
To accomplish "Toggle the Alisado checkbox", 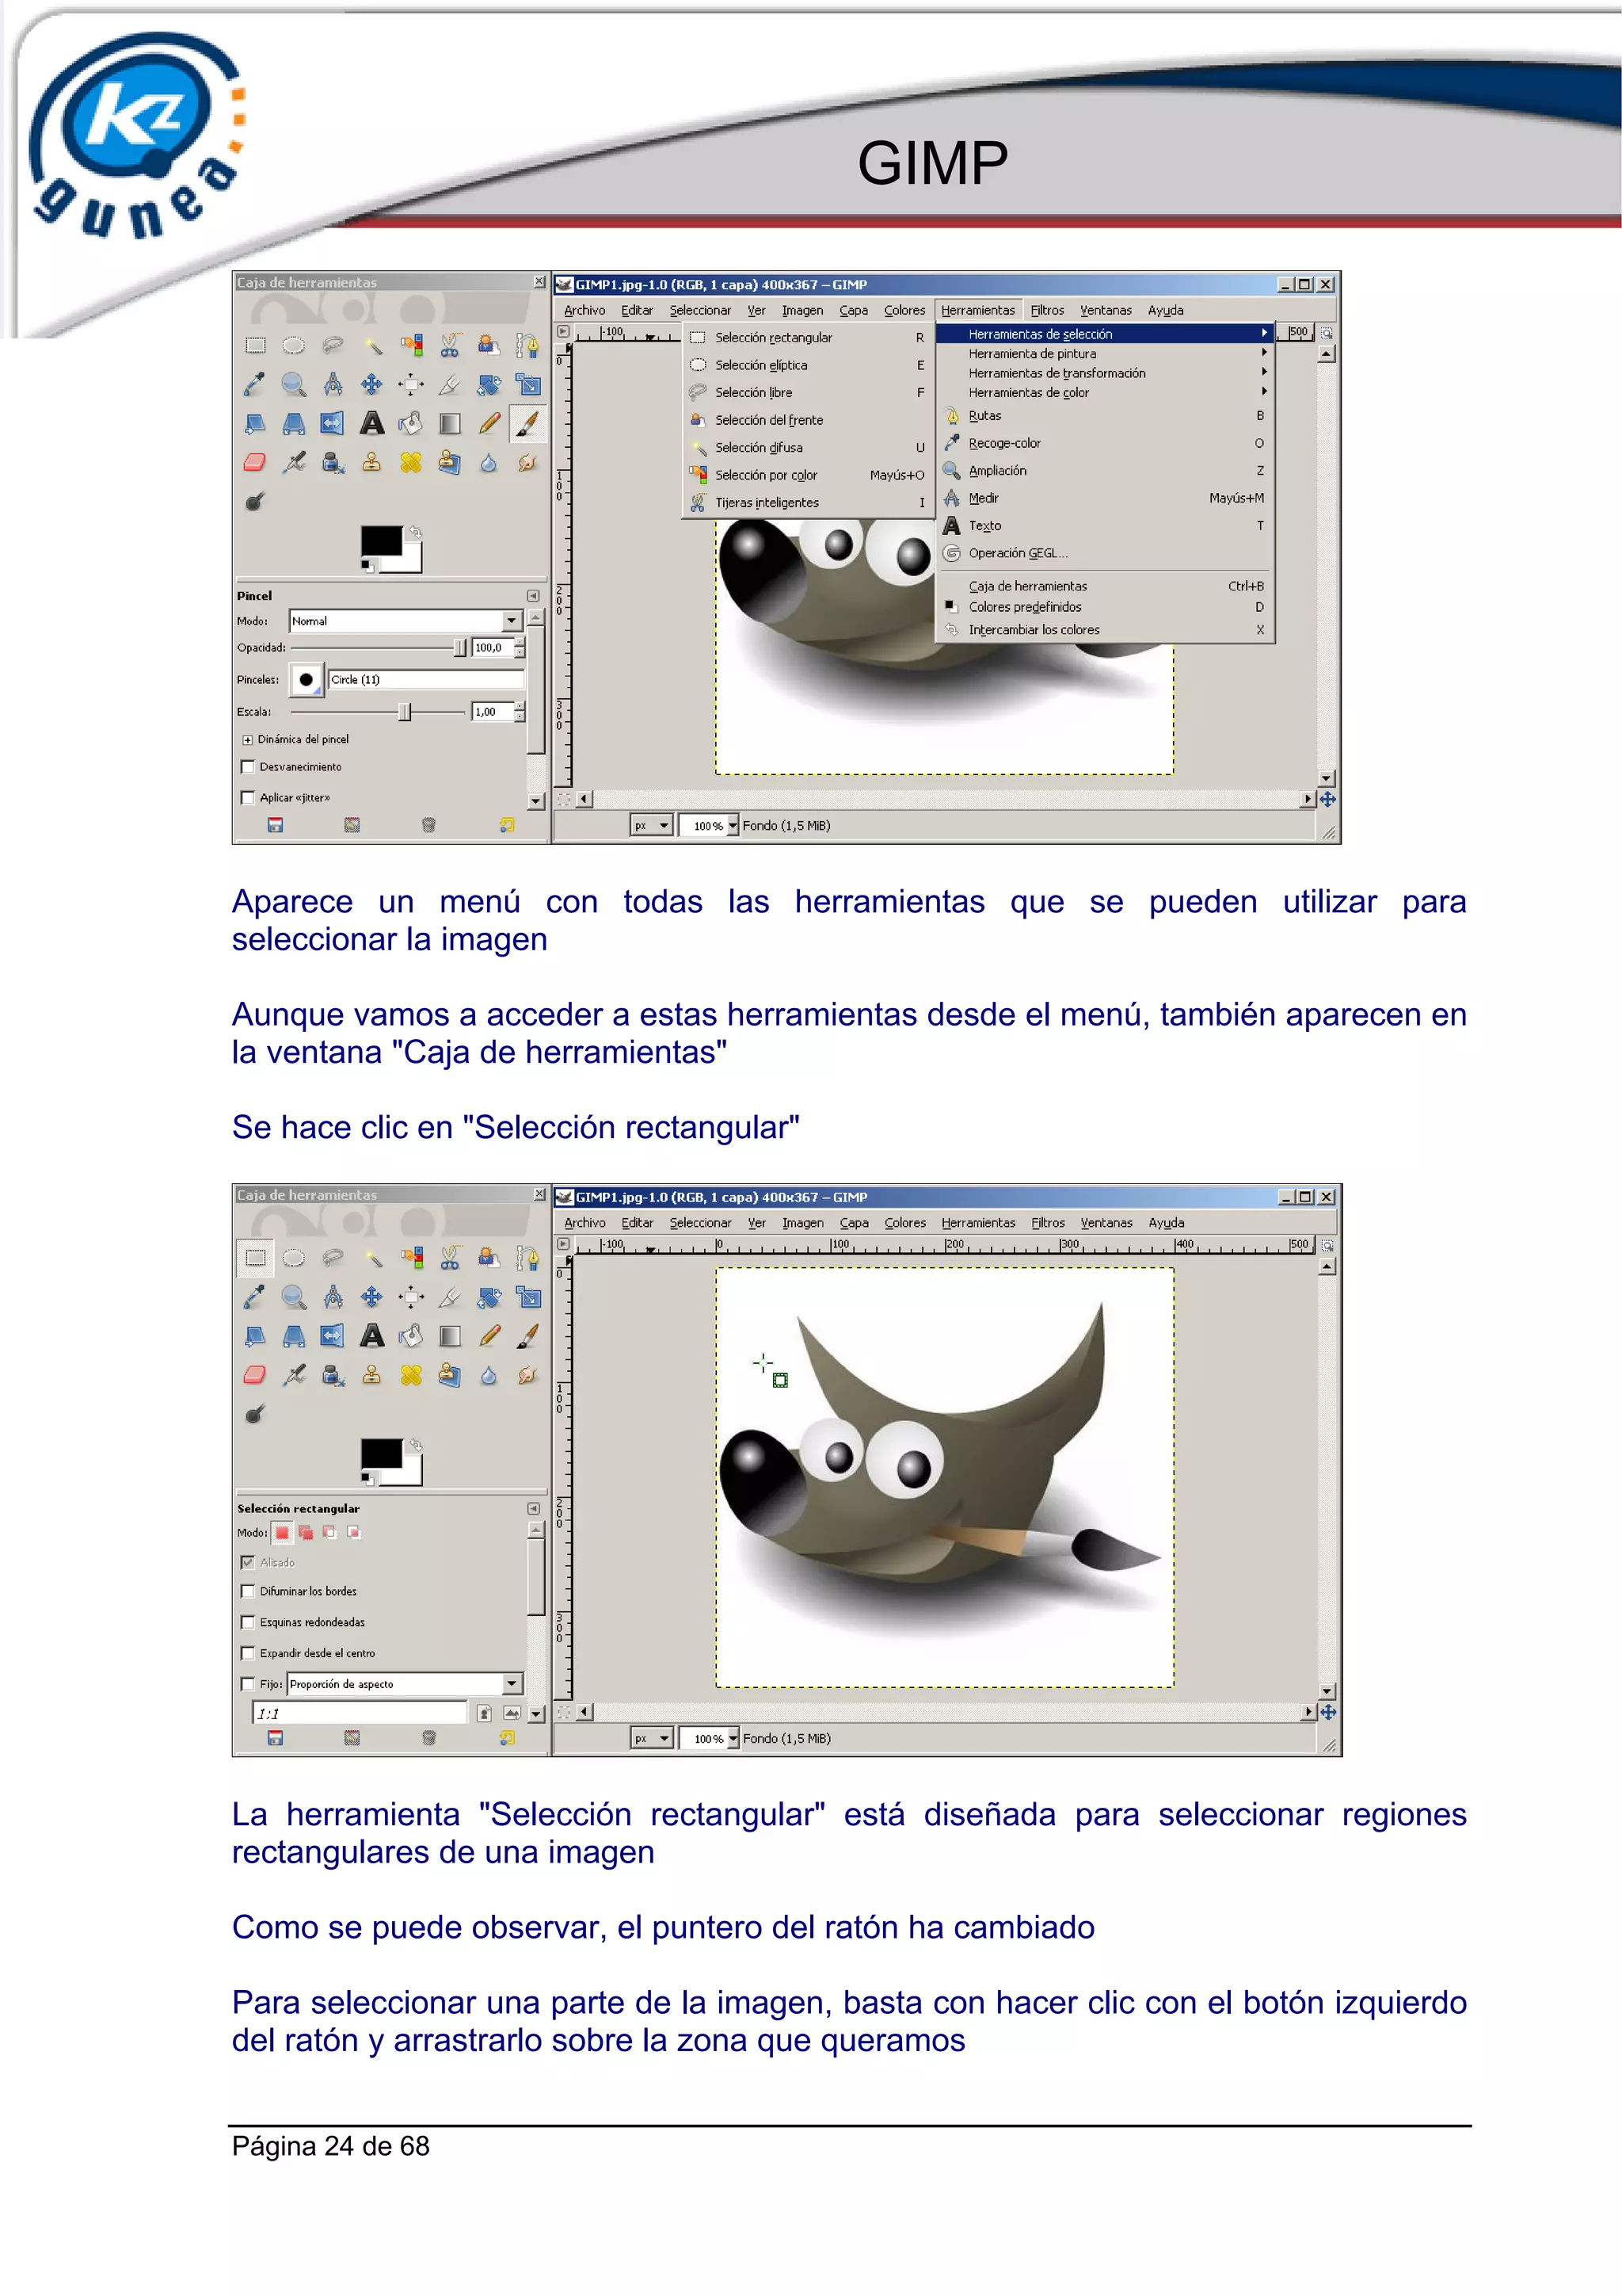I will 248,1563.
